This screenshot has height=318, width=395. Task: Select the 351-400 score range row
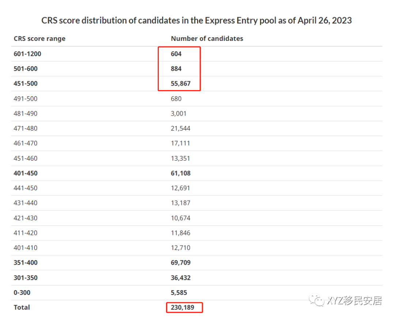(197, 263)
